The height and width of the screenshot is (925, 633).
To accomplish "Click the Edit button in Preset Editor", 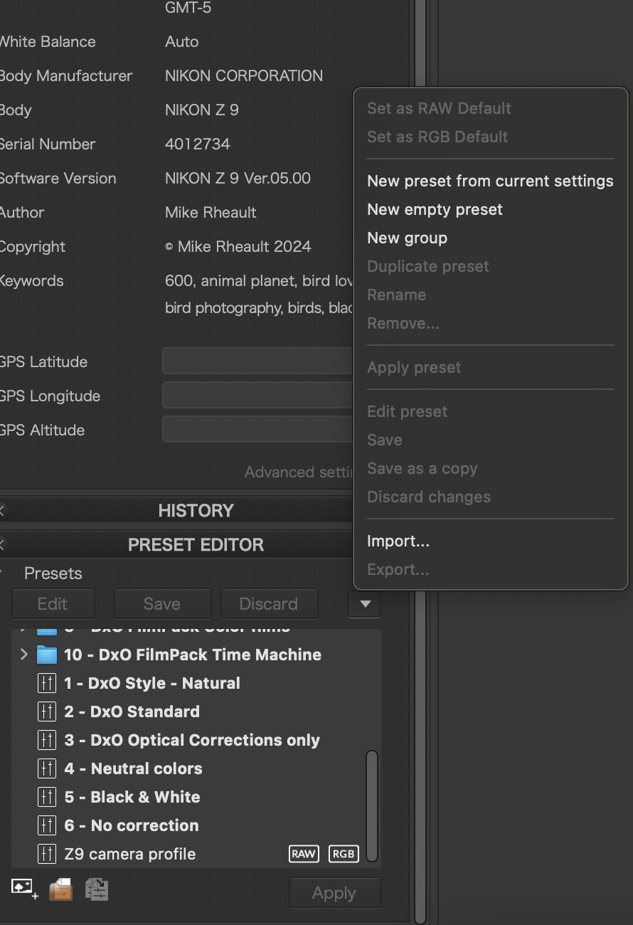I will (x=53, y=604).
